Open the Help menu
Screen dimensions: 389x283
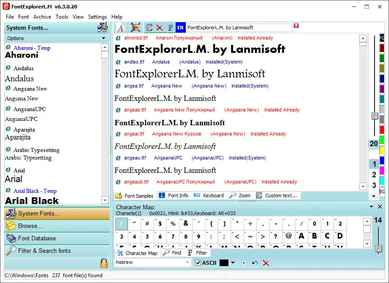(117, 16)
